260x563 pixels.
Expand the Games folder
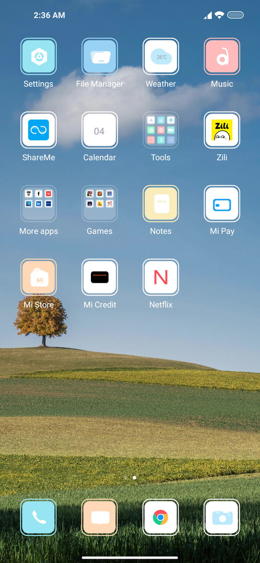pyautogui.click(x=100, y=204)
